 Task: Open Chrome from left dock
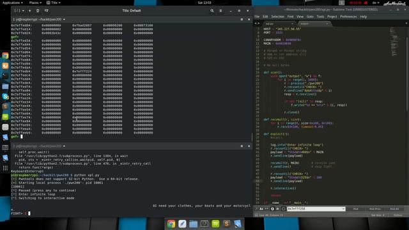[5, 56]
